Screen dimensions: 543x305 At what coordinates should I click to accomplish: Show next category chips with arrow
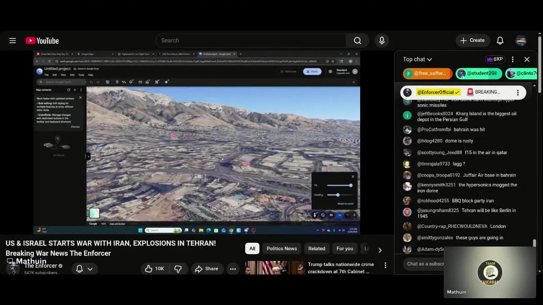380,250
